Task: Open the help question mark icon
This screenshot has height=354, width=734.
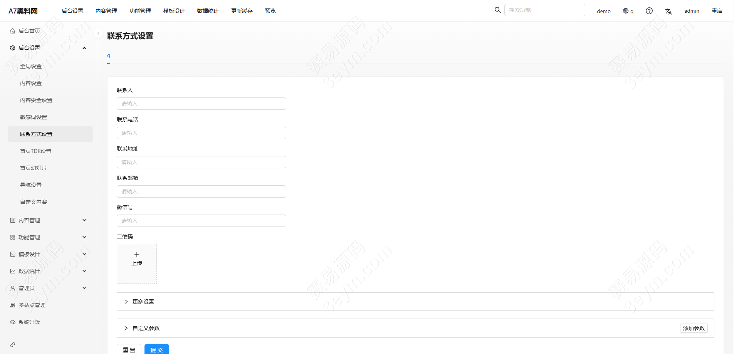Action: (x=649, y=11)
